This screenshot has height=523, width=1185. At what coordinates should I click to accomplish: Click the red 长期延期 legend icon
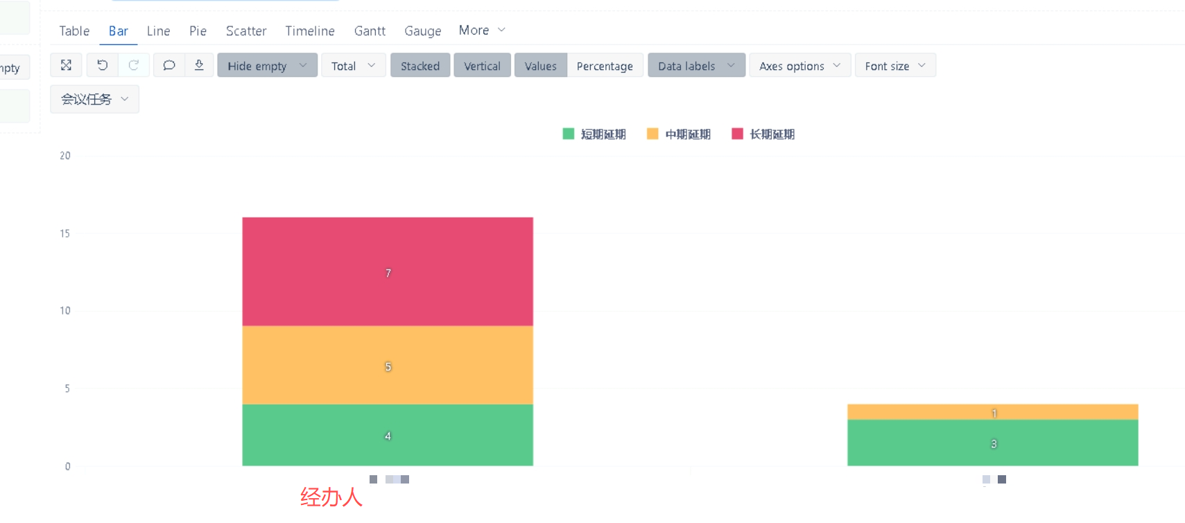click(737, 134)
